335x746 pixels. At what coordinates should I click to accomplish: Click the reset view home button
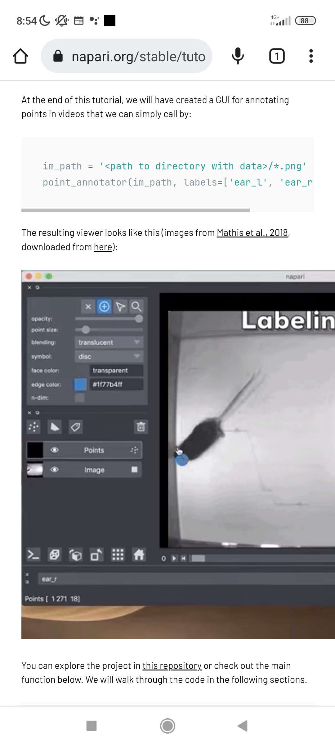coord(139,555)
